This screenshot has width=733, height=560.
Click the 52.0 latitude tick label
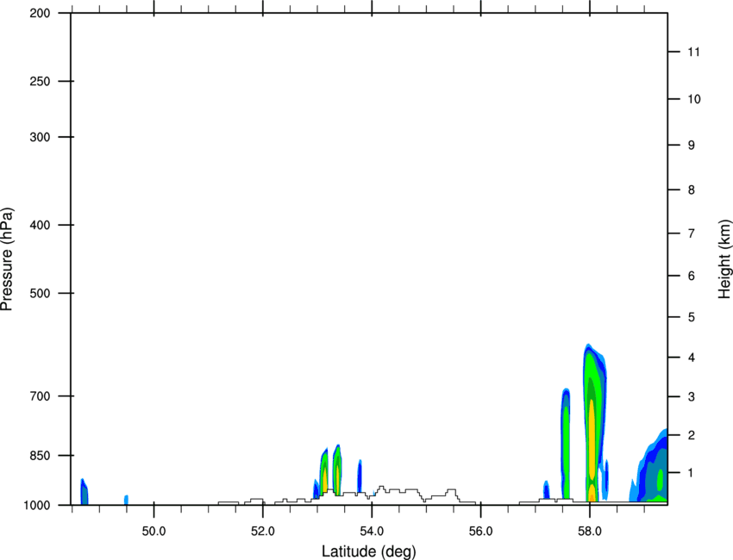click(263, 531)
